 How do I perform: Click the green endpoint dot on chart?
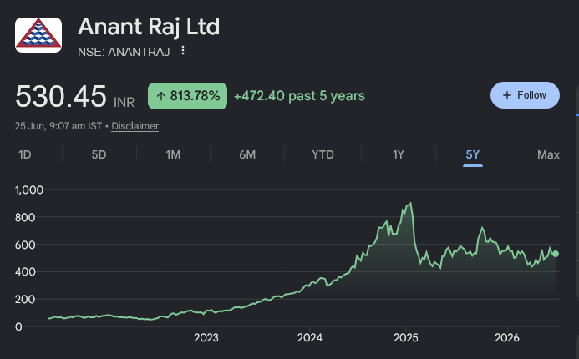(x=556, y=254)
